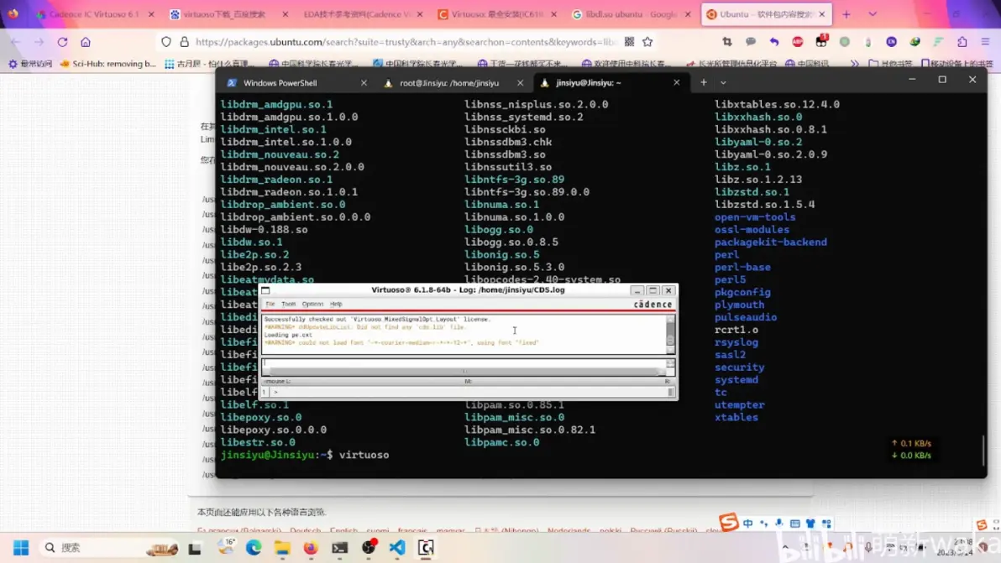Click the crop screenshot toolbar icon
This screenshot has height=563, width=1001.
point(727,42)
